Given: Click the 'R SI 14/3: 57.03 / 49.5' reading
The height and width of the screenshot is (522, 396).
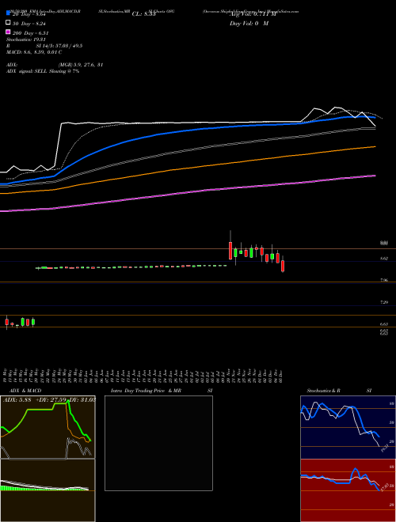Looking at the screenshot, I should pyautogui.click(x=44, y=46).
